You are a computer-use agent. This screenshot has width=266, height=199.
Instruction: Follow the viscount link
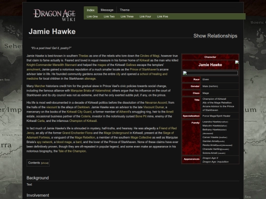pyautogui.click(x=52, y=107)
